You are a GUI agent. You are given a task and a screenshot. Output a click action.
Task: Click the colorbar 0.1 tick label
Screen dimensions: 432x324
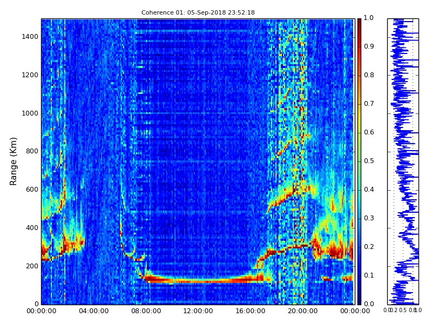[369, 275]
